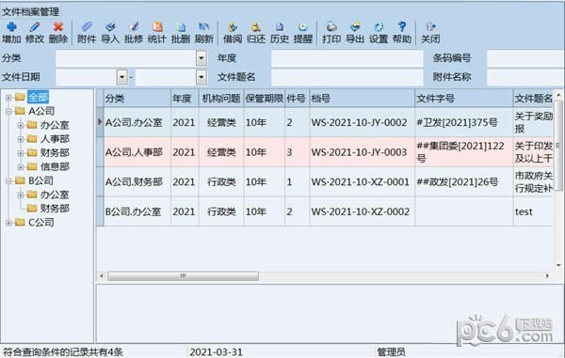The width and height of the screenshot is (565, 358).
Task: Click the B公司.办公室 category cell
Action: pos(137,212)
